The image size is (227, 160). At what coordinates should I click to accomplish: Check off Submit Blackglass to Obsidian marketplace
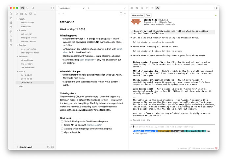click(62, 122)
